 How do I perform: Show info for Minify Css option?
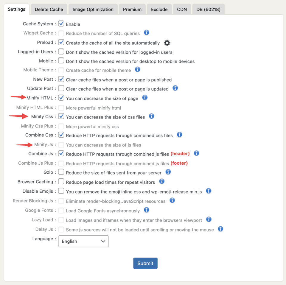tap(152, 116)
